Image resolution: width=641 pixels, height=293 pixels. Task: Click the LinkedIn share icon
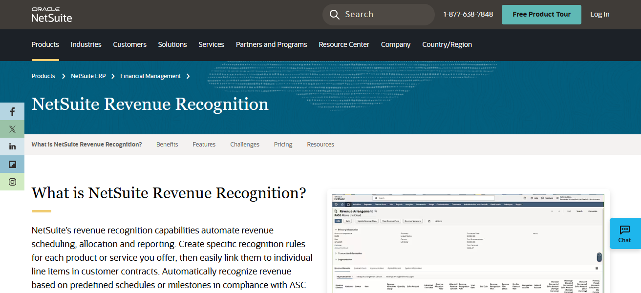tap(12, 146)
